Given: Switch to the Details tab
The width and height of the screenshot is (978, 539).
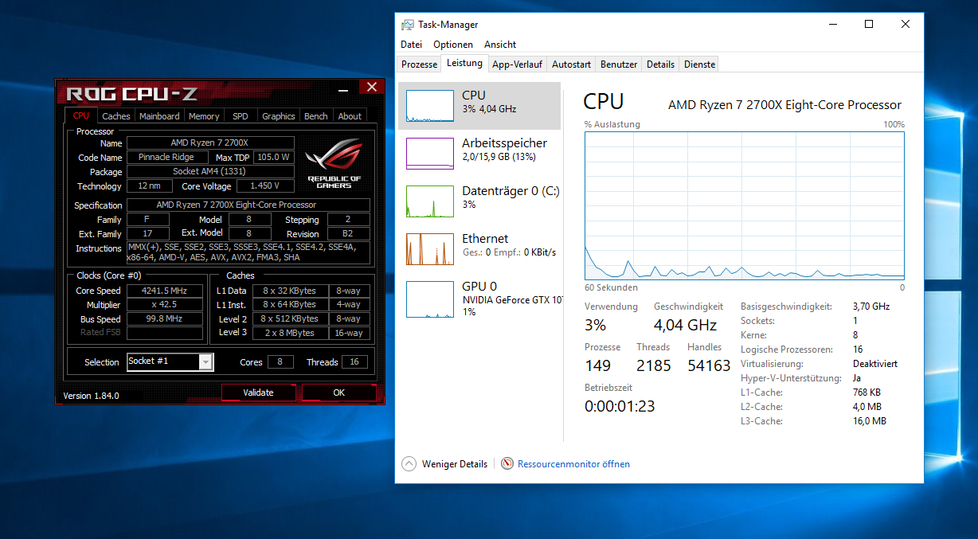Looking at the screenshot, I should click(660, 64).
